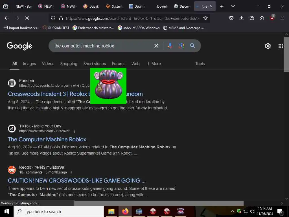Switch to the DuckDuckGo browser tab
This screenshot has width=289, height=217.
click(x=91, y=6)
